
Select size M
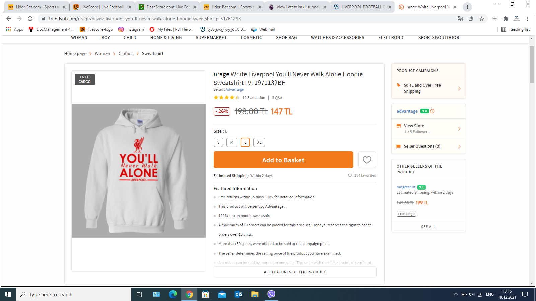coord(232,142)
